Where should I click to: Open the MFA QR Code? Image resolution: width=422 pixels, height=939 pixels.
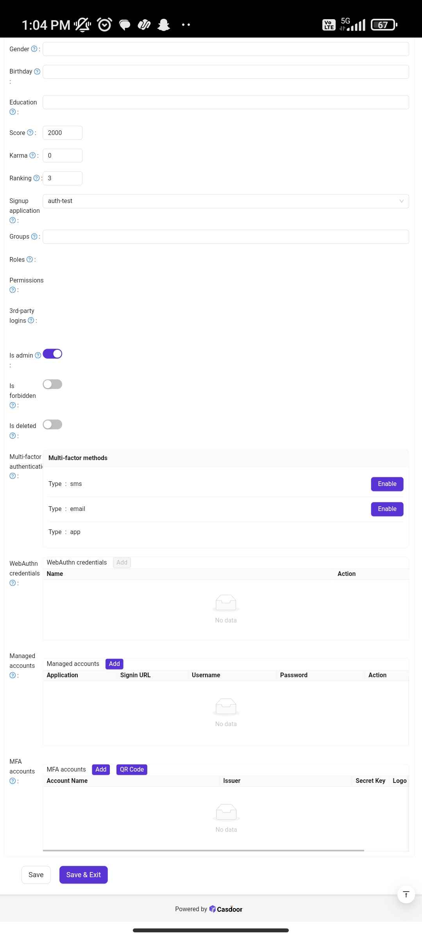(132, 770)
